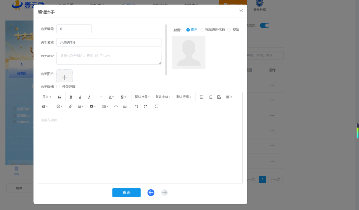The height and width of the screenshot is (210, 359).
Task: Select the 视频 cover radio option
Action: (x=229, y=30)
